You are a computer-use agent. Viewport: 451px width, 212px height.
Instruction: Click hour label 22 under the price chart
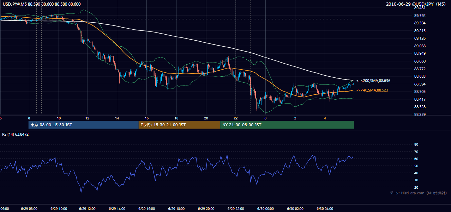click(x=235, y=118)
